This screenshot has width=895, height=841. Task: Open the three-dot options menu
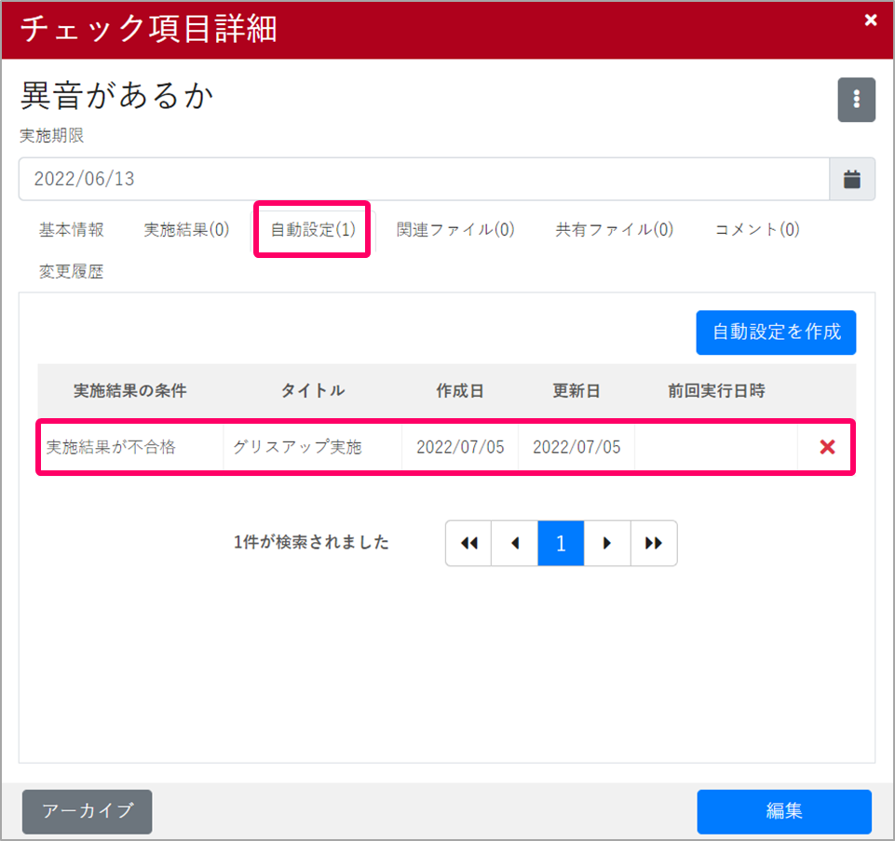(x=856, y=100)
